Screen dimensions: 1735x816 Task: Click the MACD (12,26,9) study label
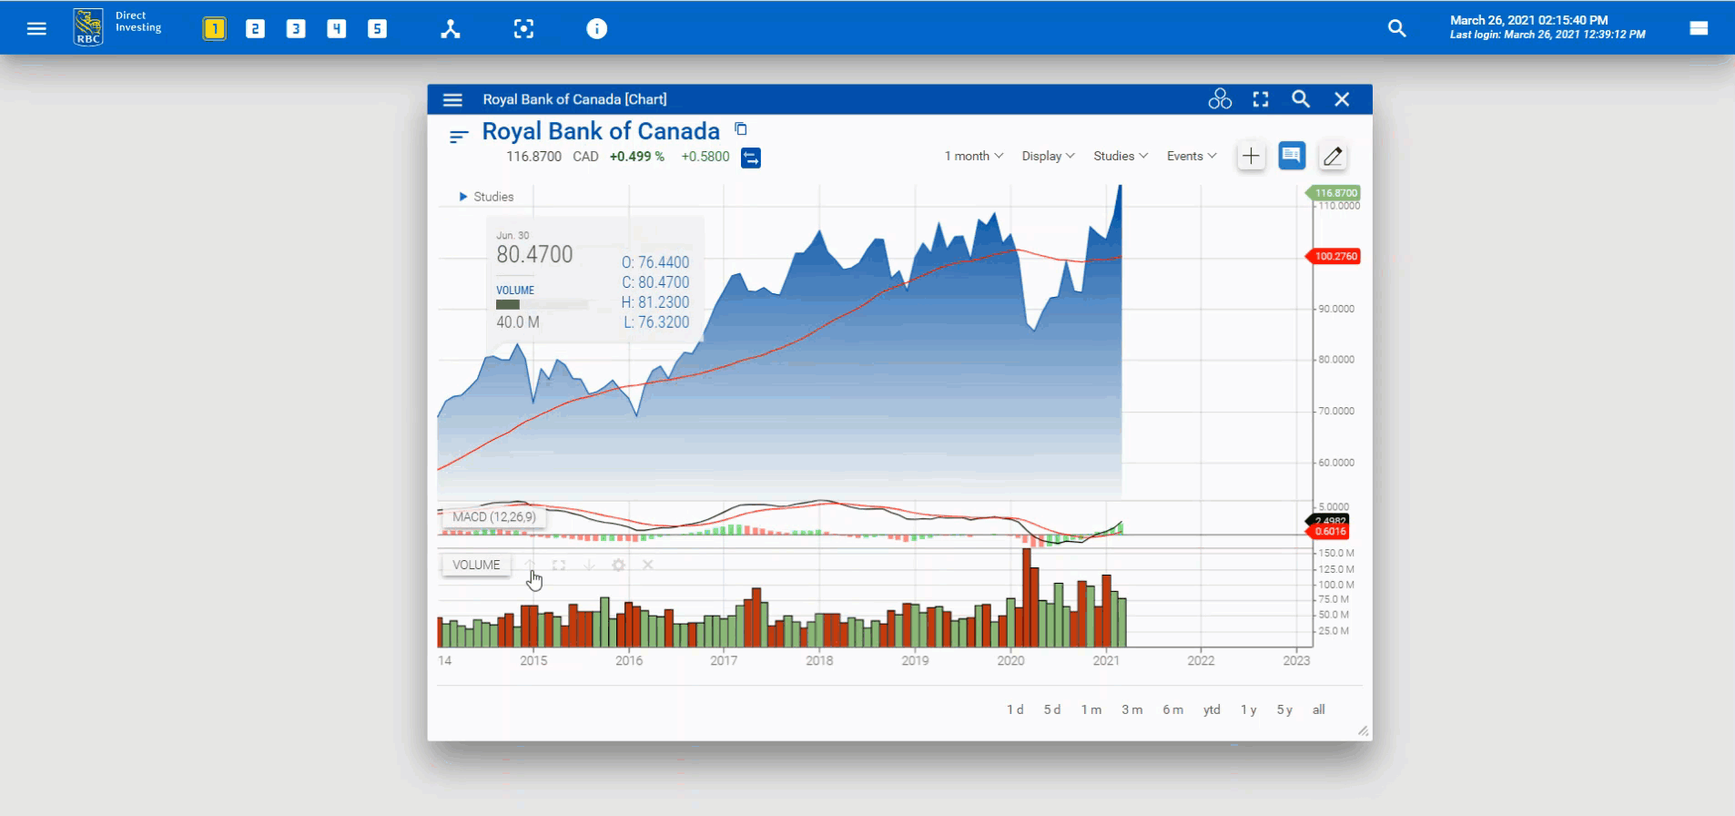pos(493,517)
